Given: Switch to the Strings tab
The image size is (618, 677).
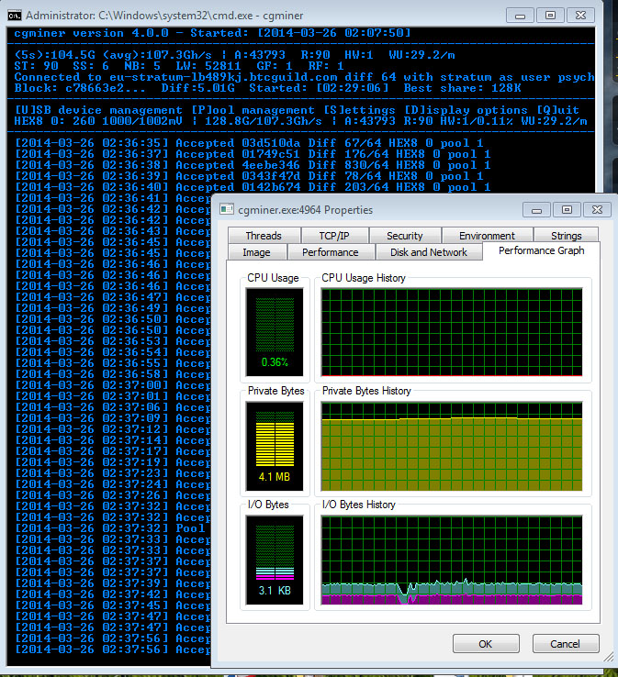Looking at the screenshot, I should 567,236.
